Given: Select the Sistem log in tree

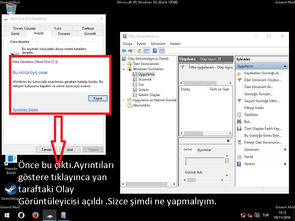Looking at the screenshot, I should tap(143, 90).
